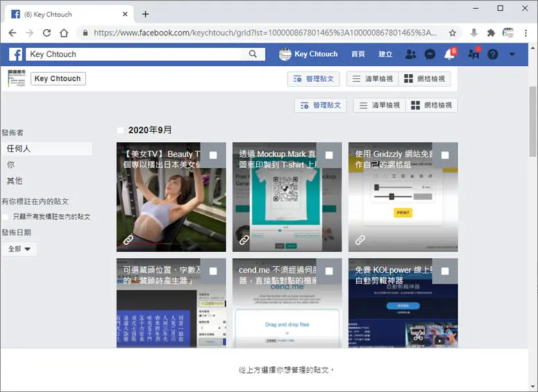
Task: Expand the account menu arrow in header
Action: click(512, 54)
